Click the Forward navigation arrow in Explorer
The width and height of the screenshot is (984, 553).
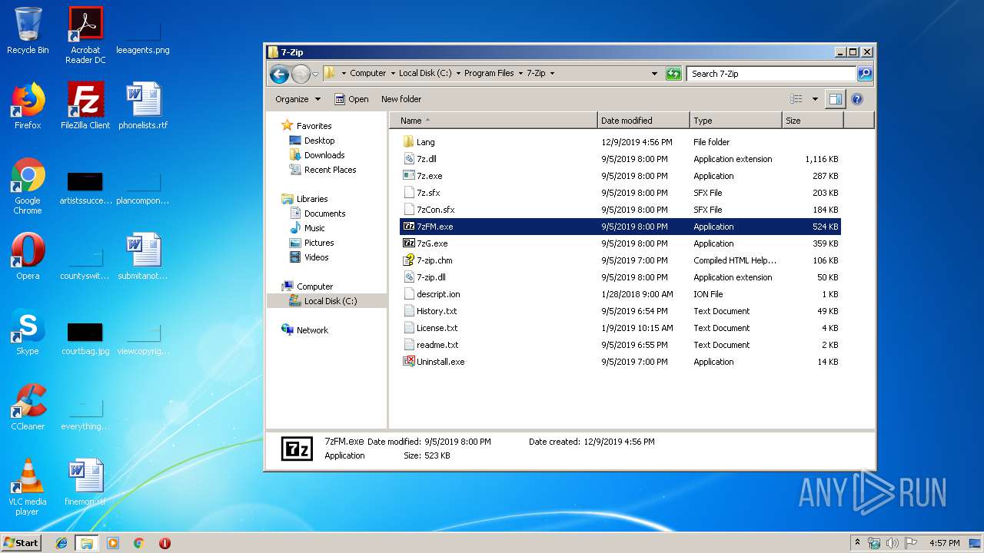point(301,74)
